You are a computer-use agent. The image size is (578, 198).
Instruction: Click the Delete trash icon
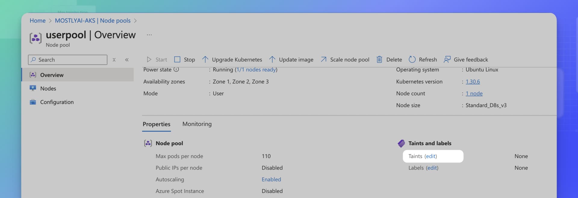(379, 59)
